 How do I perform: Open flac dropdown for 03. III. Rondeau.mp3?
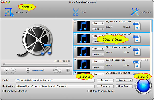(98, 61)
